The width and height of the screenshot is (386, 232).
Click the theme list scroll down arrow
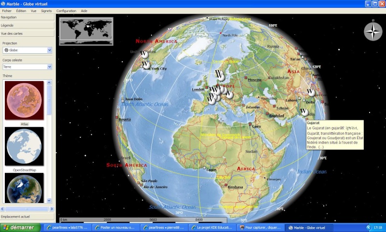point(49,201)
